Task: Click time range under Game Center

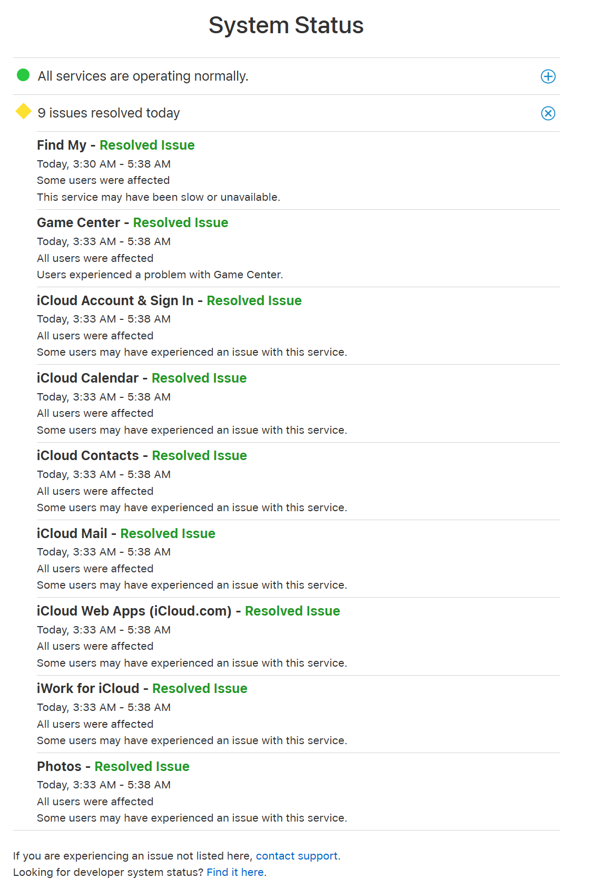Action: (x=104, y=241)
